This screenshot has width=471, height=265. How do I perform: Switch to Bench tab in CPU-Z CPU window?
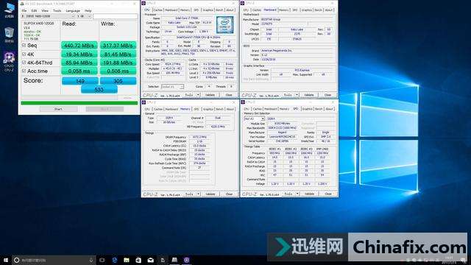coord(219,10)
